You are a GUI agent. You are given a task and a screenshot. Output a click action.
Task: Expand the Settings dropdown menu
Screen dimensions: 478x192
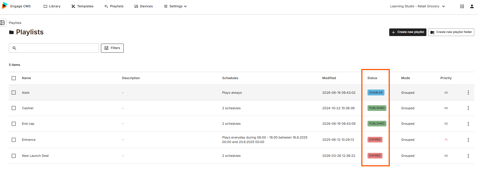(x=175, y=6)
